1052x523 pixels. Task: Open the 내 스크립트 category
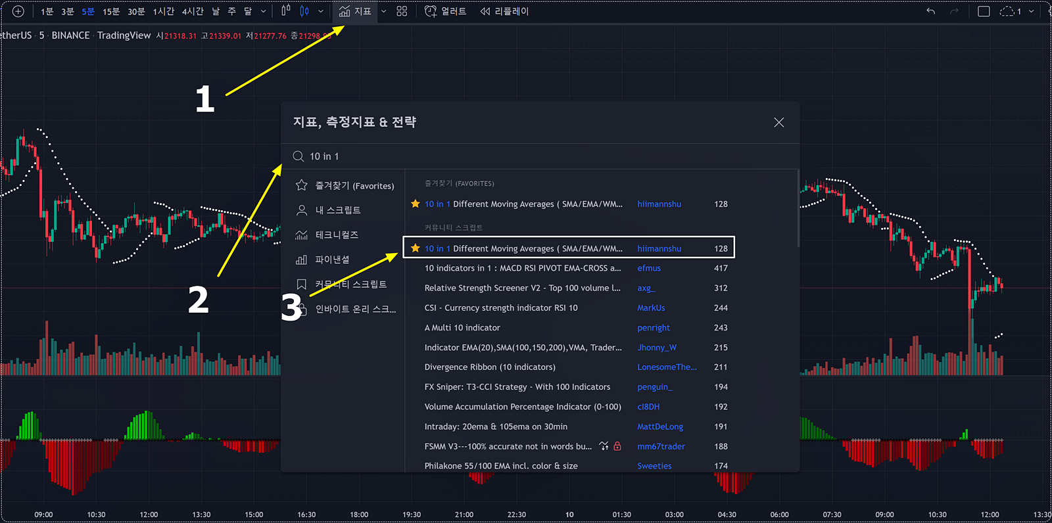329,210
